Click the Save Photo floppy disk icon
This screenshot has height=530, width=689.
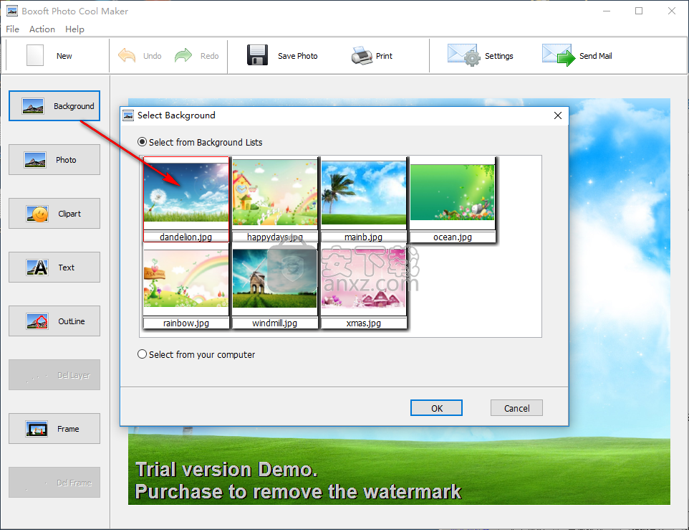pos(258,55)
